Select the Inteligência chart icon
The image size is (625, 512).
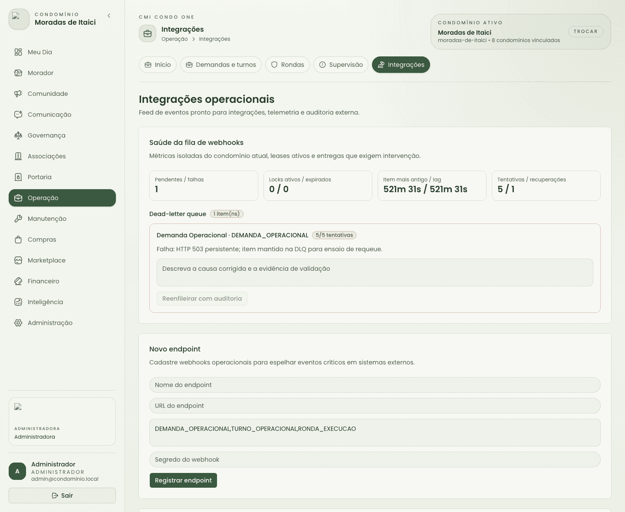point(18,302)
